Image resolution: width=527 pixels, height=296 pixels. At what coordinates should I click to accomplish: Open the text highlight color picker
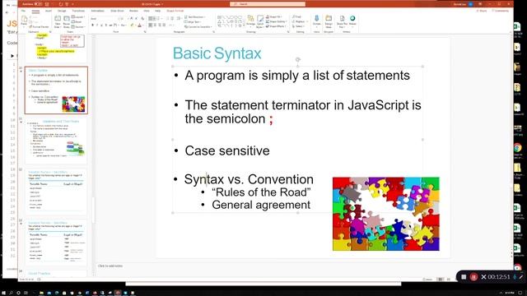tap(132, 25)
